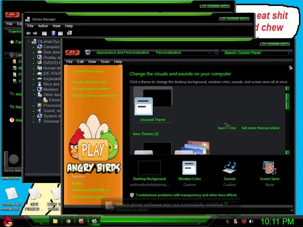Open Tools menu in Personalization window
This screenshot has height=227, width=303.
(x=105, y=62)
